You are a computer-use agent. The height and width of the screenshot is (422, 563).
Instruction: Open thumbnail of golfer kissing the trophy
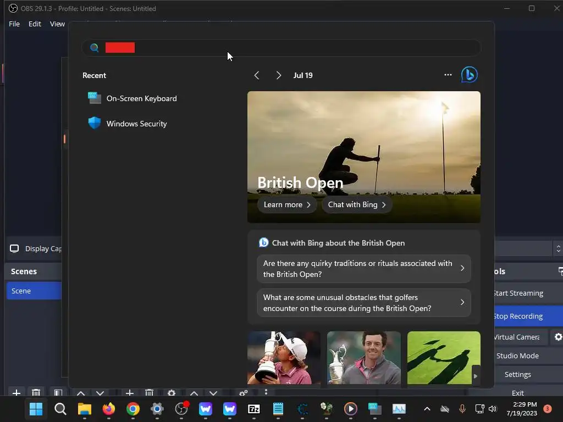point(284,358)
